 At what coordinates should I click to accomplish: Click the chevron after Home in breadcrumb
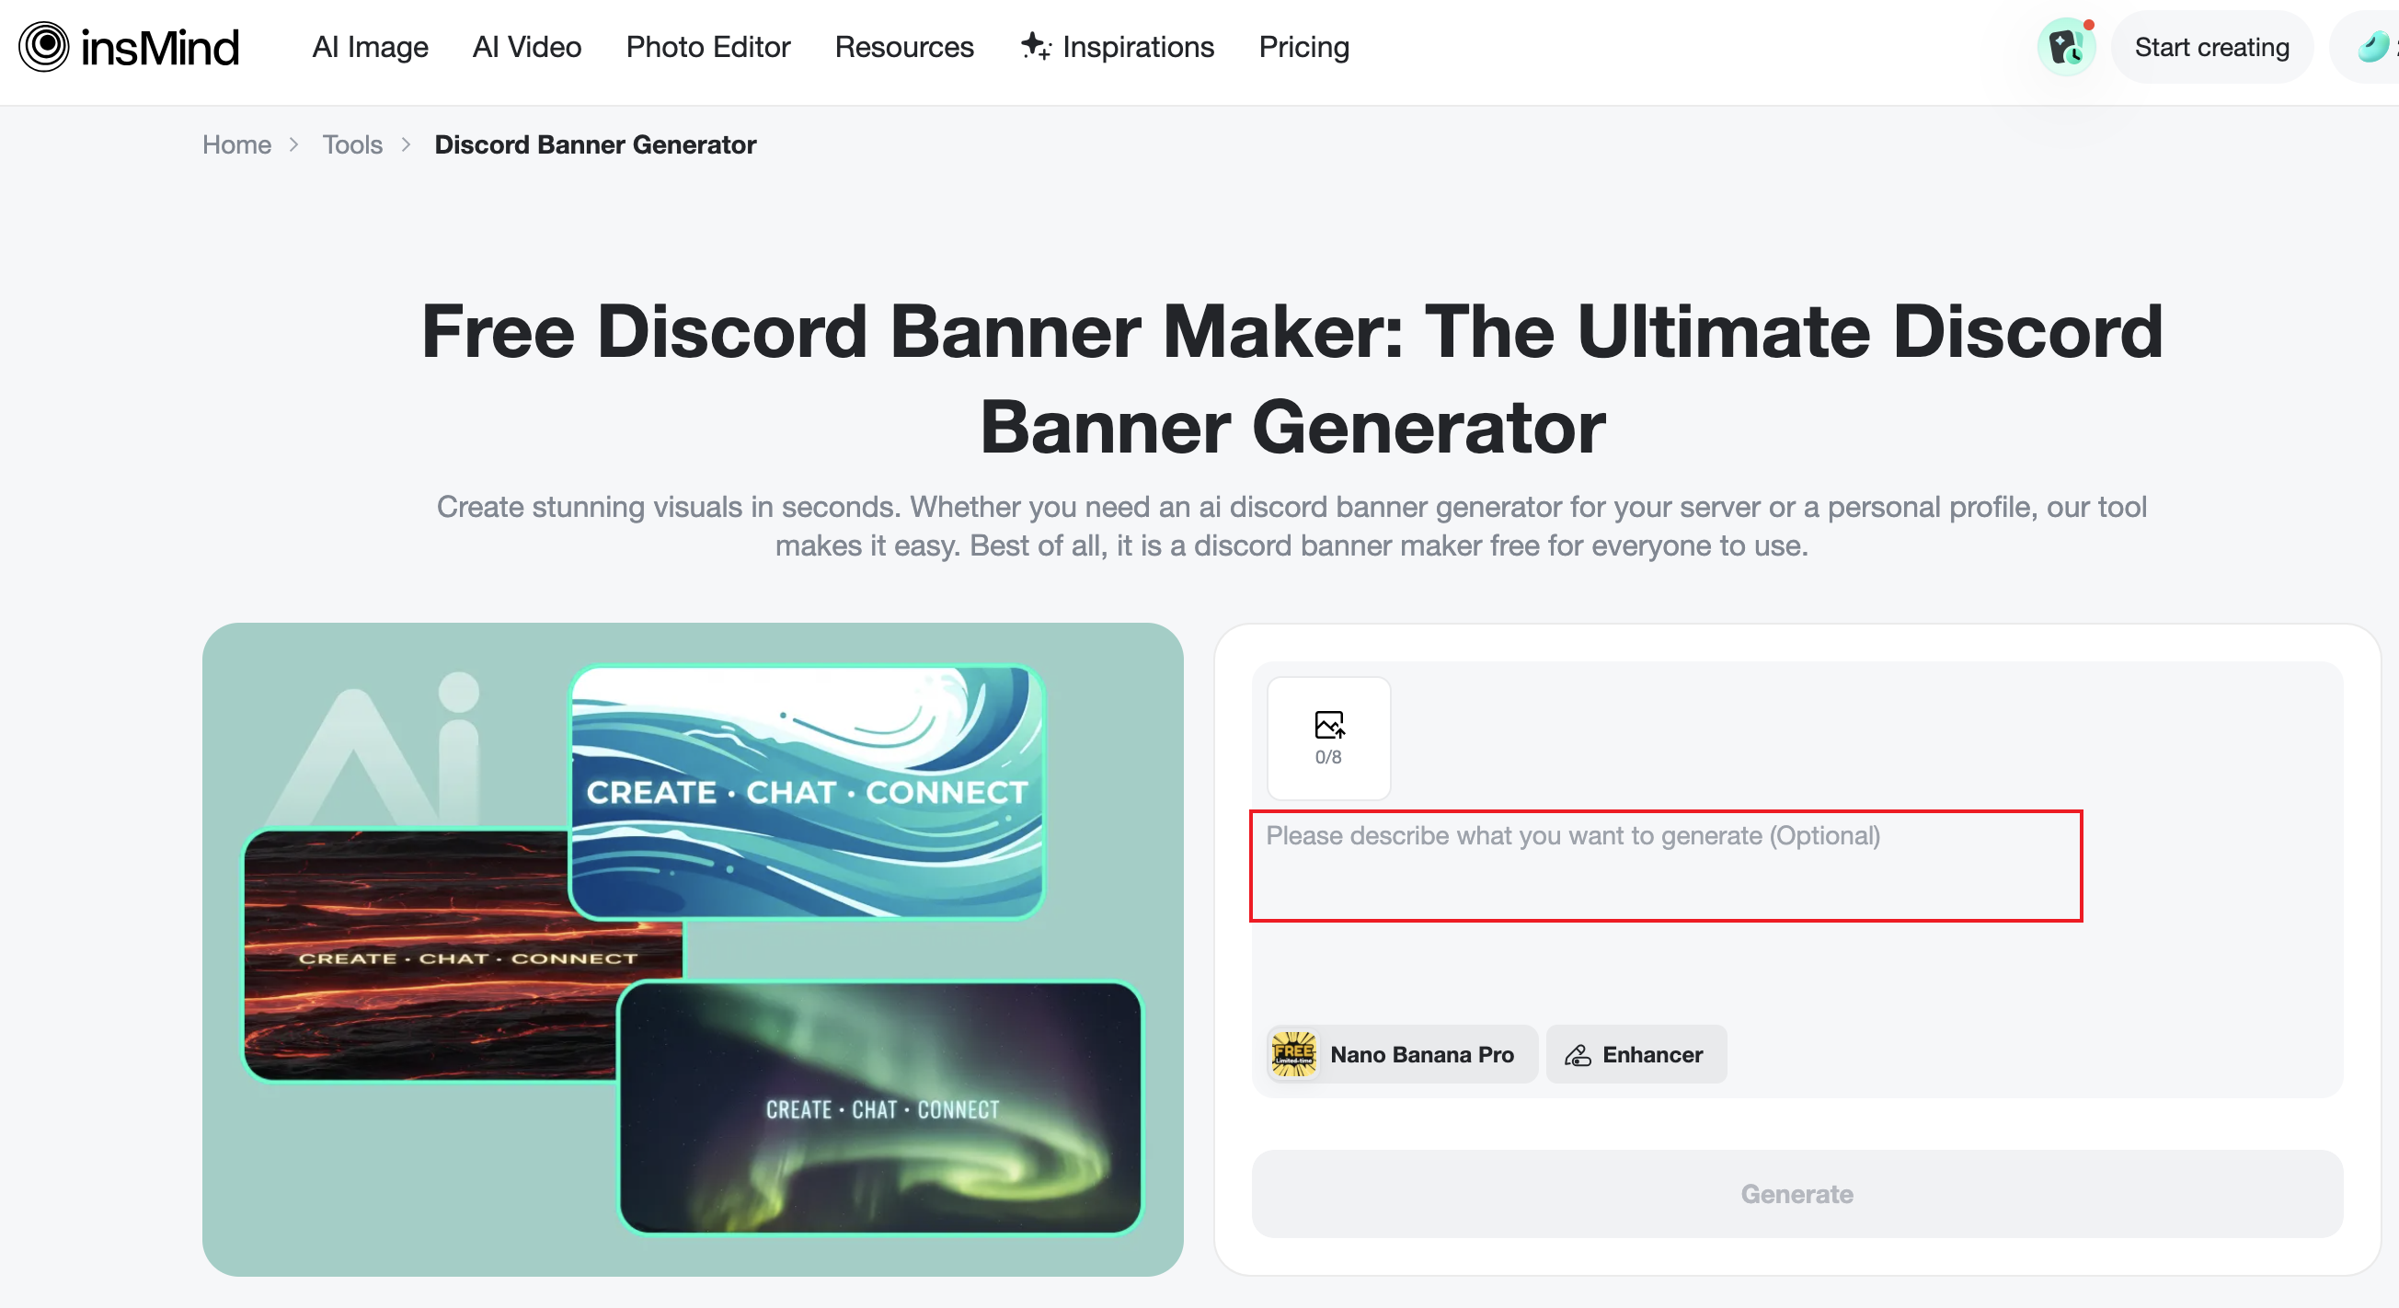click(x=294, y=144)
